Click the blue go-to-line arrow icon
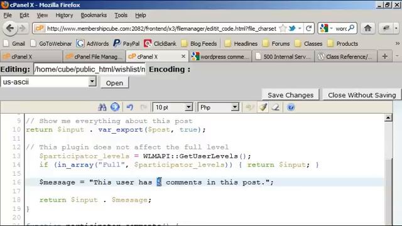402x226 pixels. click(115, 107)
